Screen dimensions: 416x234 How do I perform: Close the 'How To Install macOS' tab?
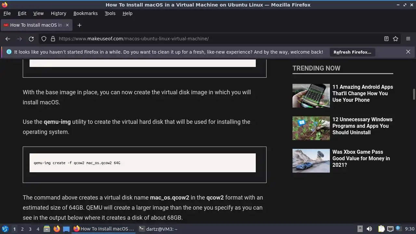pos(67,25)
